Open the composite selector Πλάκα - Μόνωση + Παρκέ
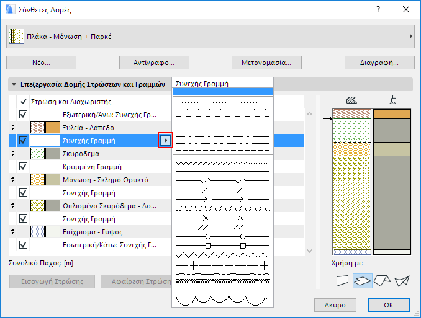 [210, 37]
